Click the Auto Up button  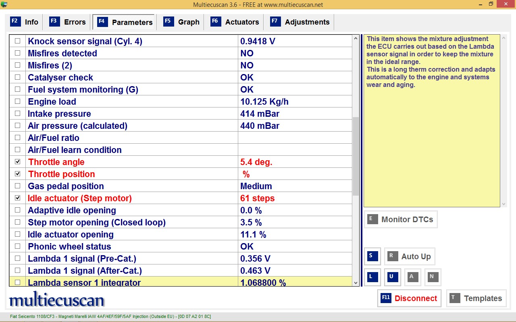click(410, 256)
